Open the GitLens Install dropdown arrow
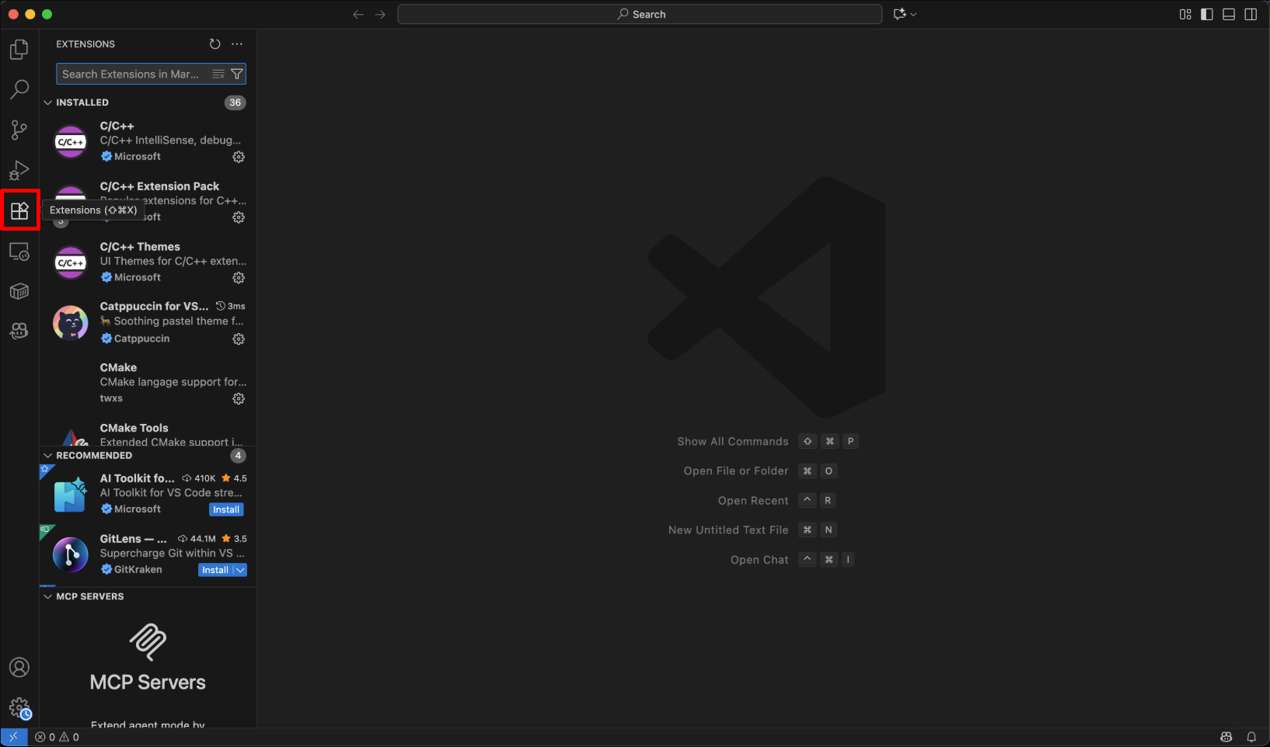 coord(240,570)
